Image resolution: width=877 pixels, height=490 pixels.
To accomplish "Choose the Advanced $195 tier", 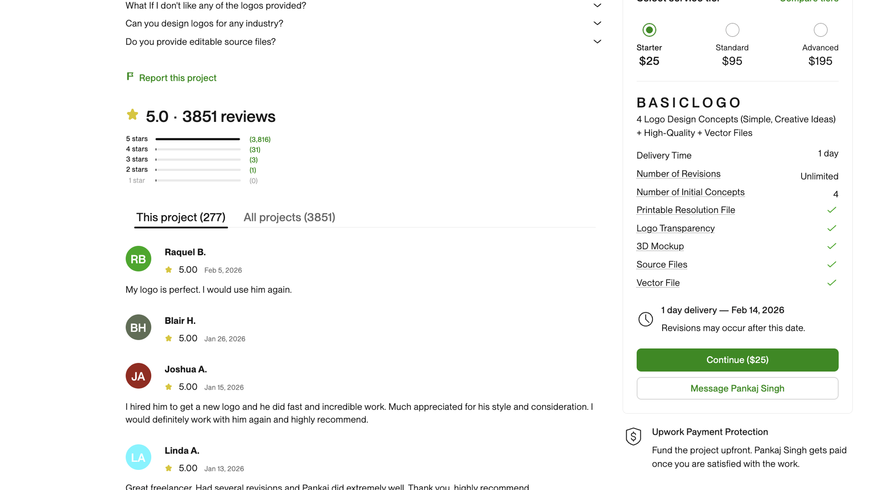I will click(820, 30).
